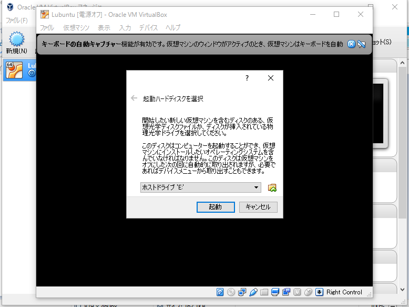The width and height of the screenshot is (409, 307).
Task: Dismiss the keyboard capture notification
Action: click(351, 44)
